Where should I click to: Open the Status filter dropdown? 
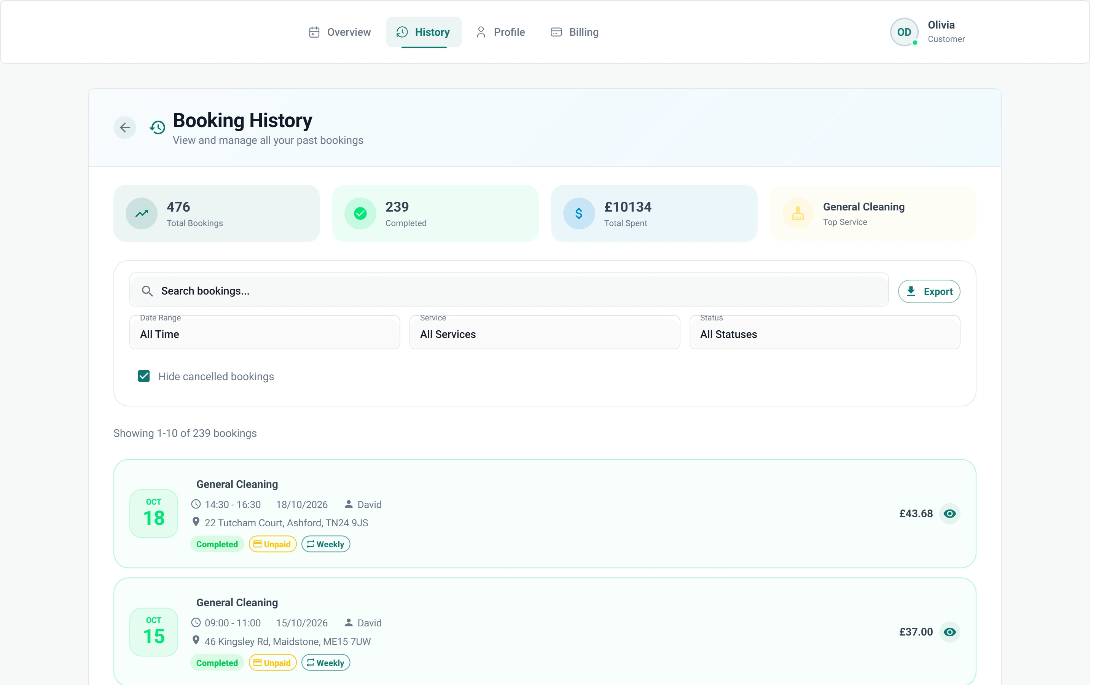click(825, 333)
